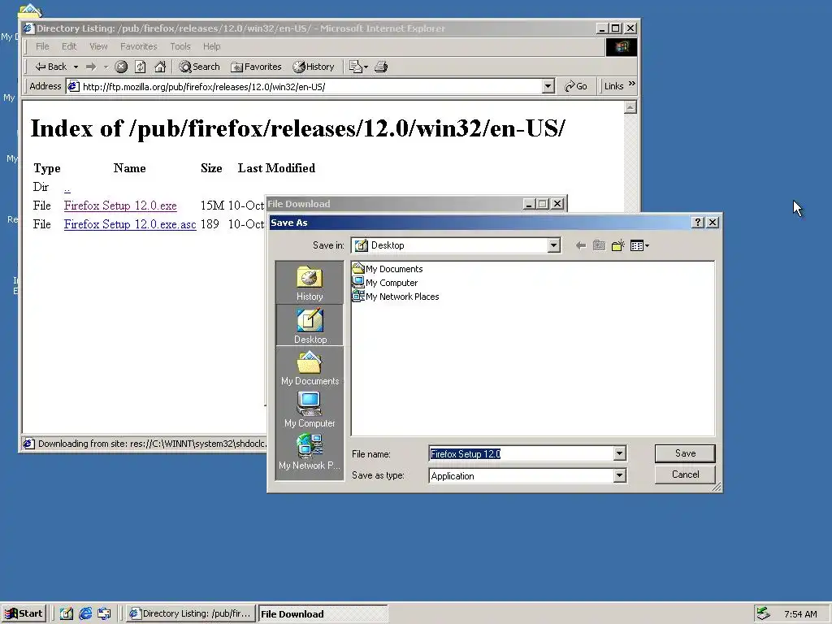Viewport: 832px width, 624px height.
Task: Open the View menu
Action: click(98, 46)
